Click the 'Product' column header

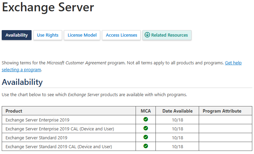69,111
